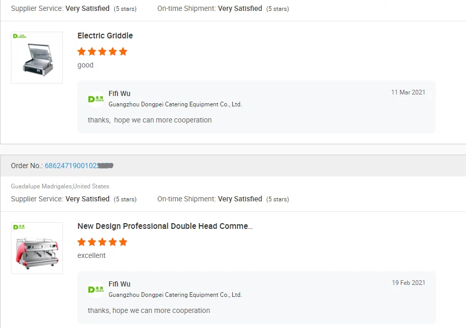Viewport: 466px width, 328px height.
Task: Click the Fifi Wu name dated 19 Feb 2021
Action: (x=119, y=284)
